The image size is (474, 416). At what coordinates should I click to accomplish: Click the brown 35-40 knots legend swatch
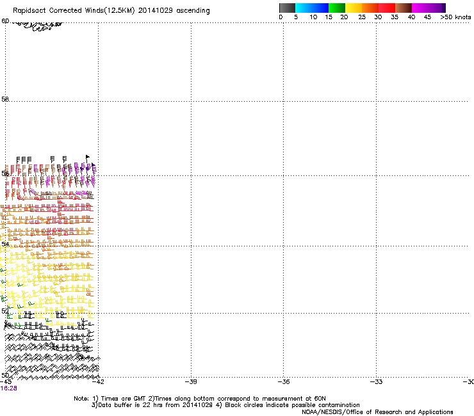(404, 8)
